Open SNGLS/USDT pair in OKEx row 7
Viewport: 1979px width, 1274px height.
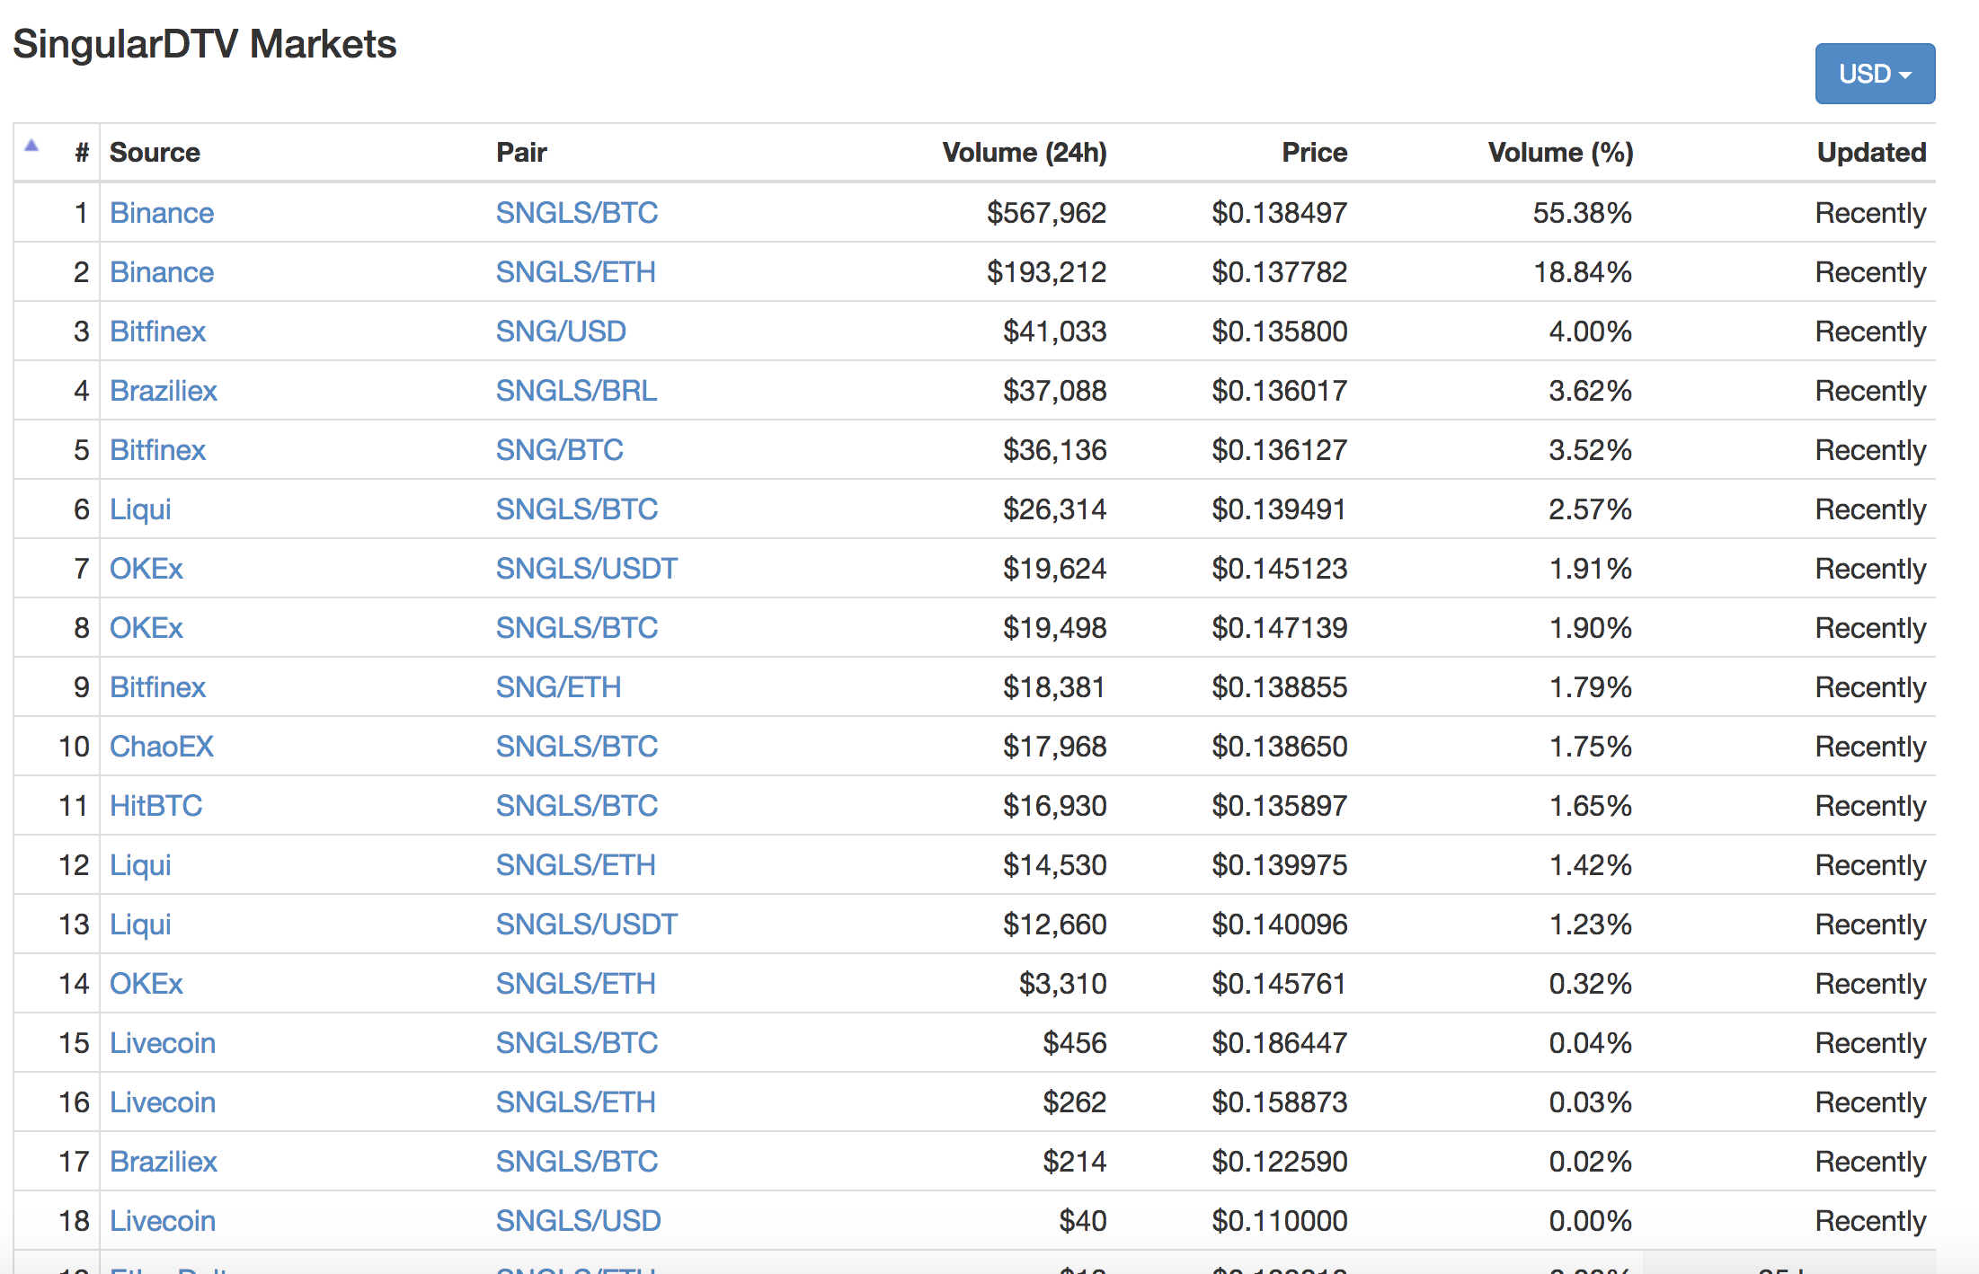[x=587, y=569]
